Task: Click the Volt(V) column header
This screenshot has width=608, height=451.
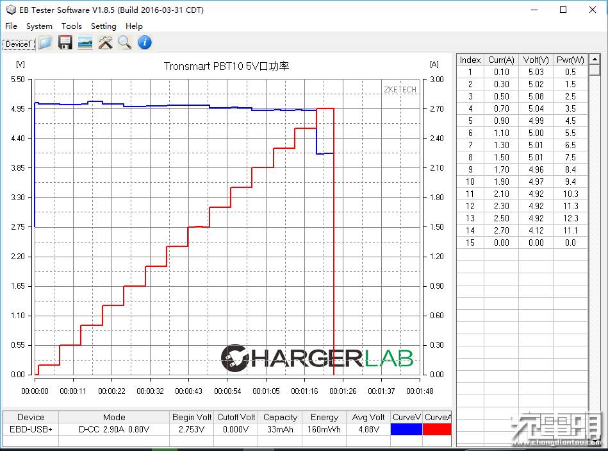Action: coord(536,60)
